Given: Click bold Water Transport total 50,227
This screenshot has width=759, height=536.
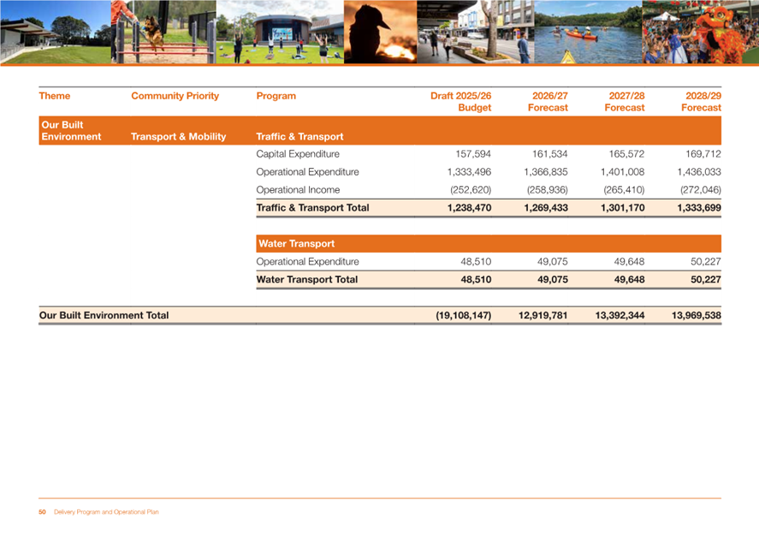Looking at the screenshot, I should [706, 279].
